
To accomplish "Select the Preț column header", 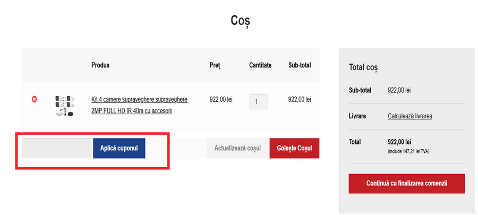I will click(x=215, y=65).
